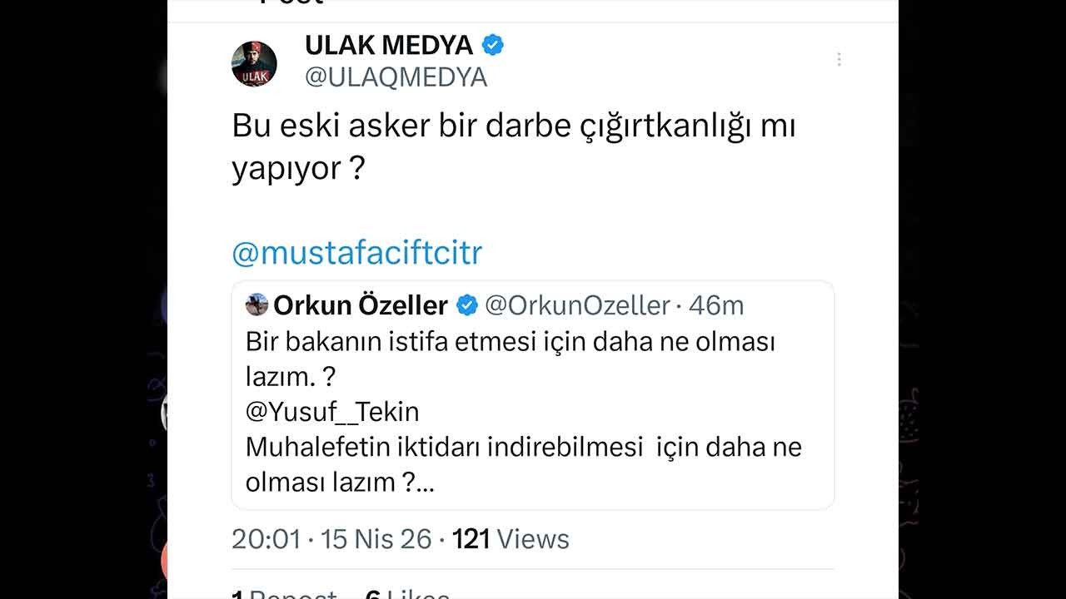The width and height of the screenshot is (1066, 599).
Task: Click the Orkun Özeller display name
Action: click(361, 305)
